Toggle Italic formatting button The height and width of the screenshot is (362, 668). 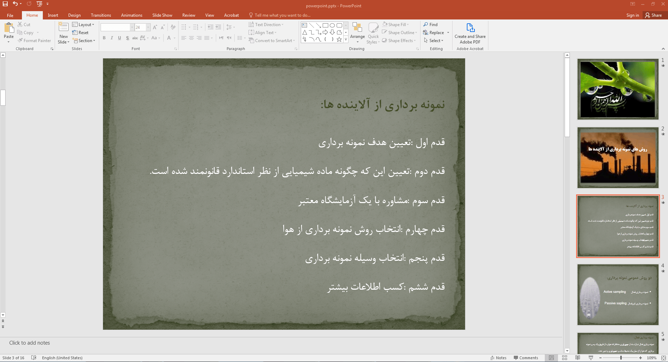(x=112, y=38)
